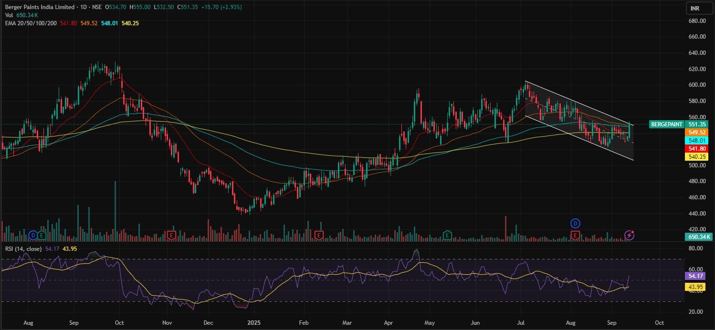Click the blue dividend marker in August 2025
The width and height of the screenshot is (715, 330).
click(575, 223)
